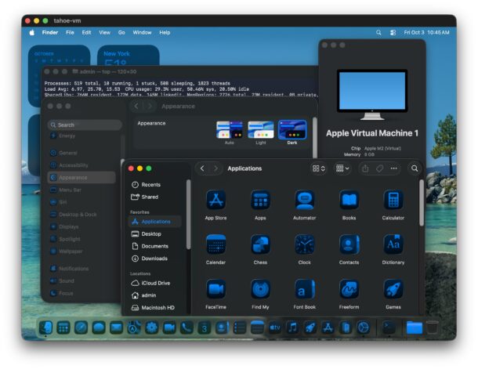
Task: Click the date and time in menu bar
Action: click(x=426, y=33)
